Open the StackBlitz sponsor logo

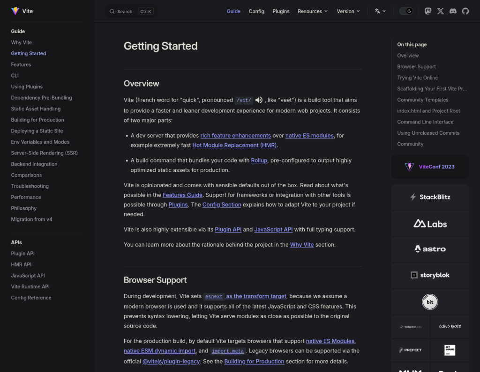click(430, 197)
